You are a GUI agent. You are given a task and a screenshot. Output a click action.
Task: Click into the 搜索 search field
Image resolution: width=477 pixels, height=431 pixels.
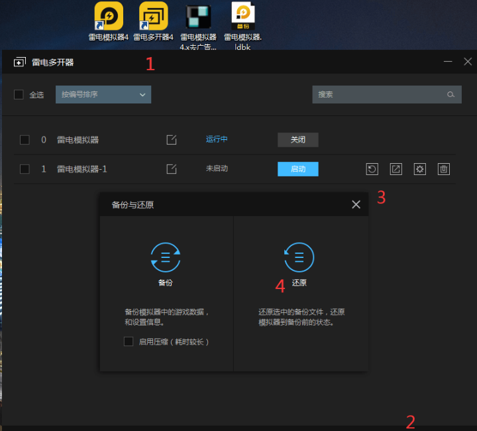[x=378, y=95]
